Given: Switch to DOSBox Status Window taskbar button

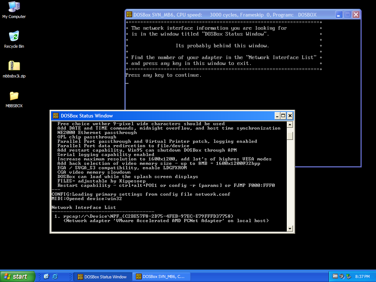Looking at the screenshot, I should click(102, 276).
